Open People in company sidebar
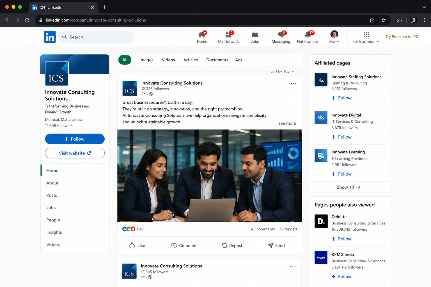The height and width of the screenshot is (287, 431). coord(53,220)
